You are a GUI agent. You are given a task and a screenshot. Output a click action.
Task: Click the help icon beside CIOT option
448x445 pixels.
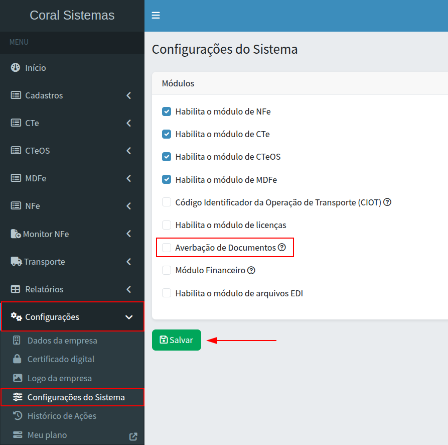click(x=387, y=202)
